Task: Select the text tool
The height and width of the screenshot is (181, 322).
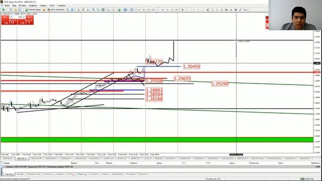Action: pyautogui.click(x=217, y=10)
